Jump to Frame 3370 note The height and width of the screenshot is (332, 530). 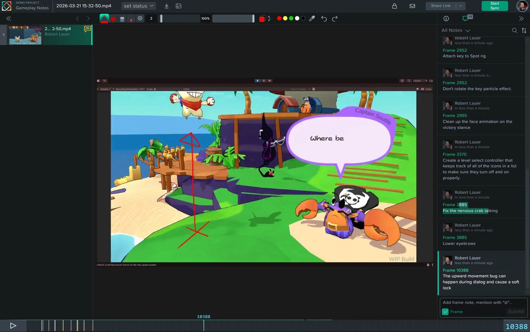click(x=454, y=155)
